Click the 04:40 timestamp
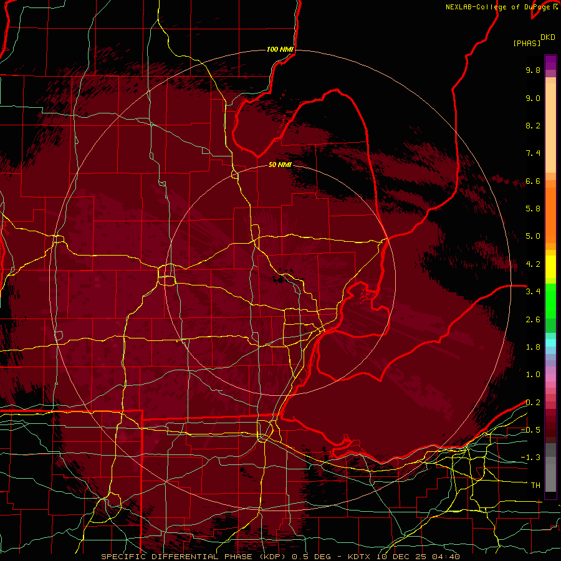This screenshot has height=561, width=561. [446, 557]
